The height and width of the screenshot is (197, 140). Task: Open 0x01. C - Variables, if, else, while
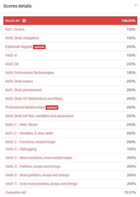tap(29, 133)
